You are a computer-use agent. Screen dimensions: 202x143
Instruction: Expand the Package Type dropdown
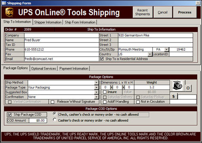97,87
